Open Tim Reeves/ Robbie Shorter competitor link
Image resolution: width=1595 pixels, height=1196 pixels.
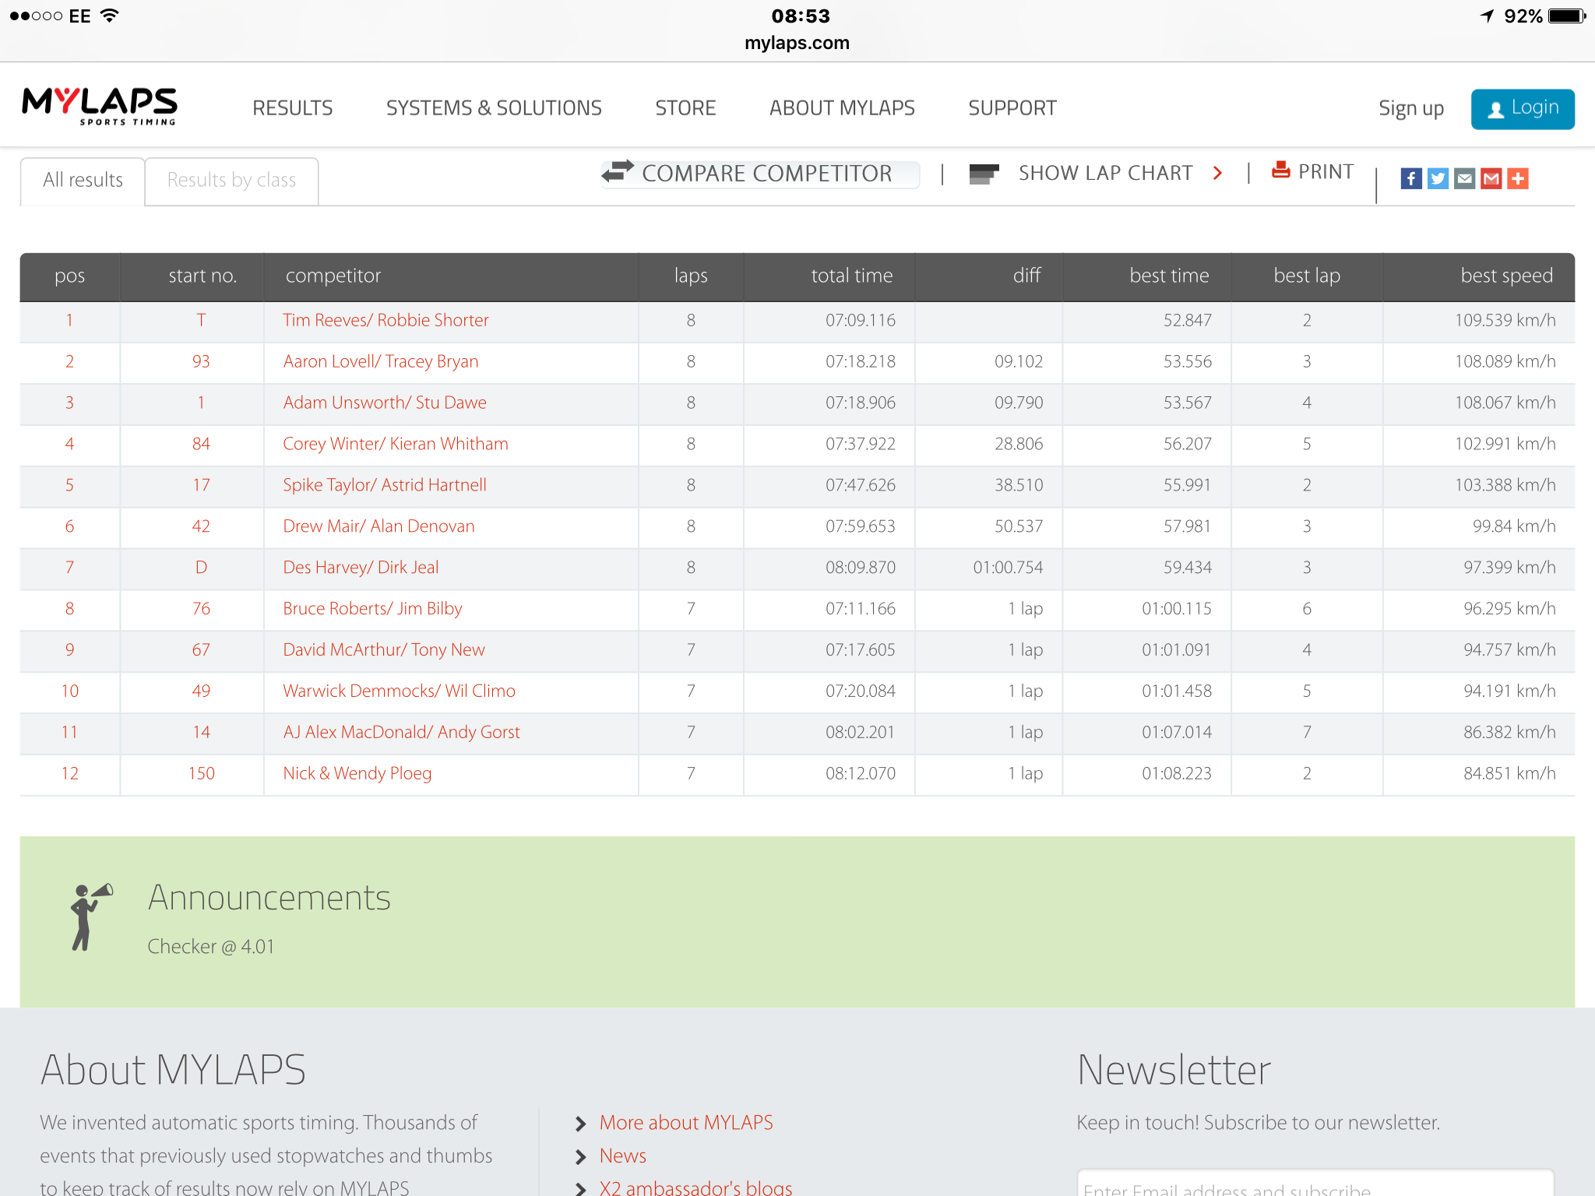(386, 320)
